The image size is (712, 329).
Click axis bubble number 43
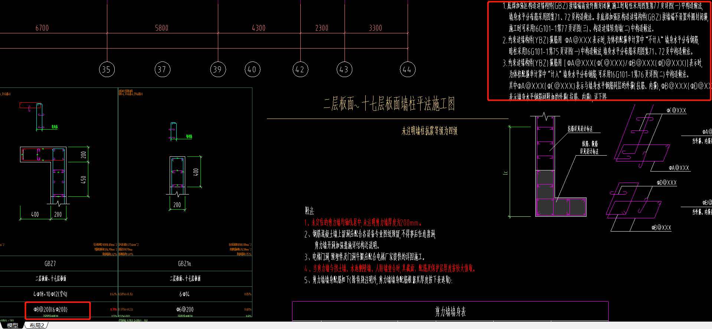tap(344, 69)
